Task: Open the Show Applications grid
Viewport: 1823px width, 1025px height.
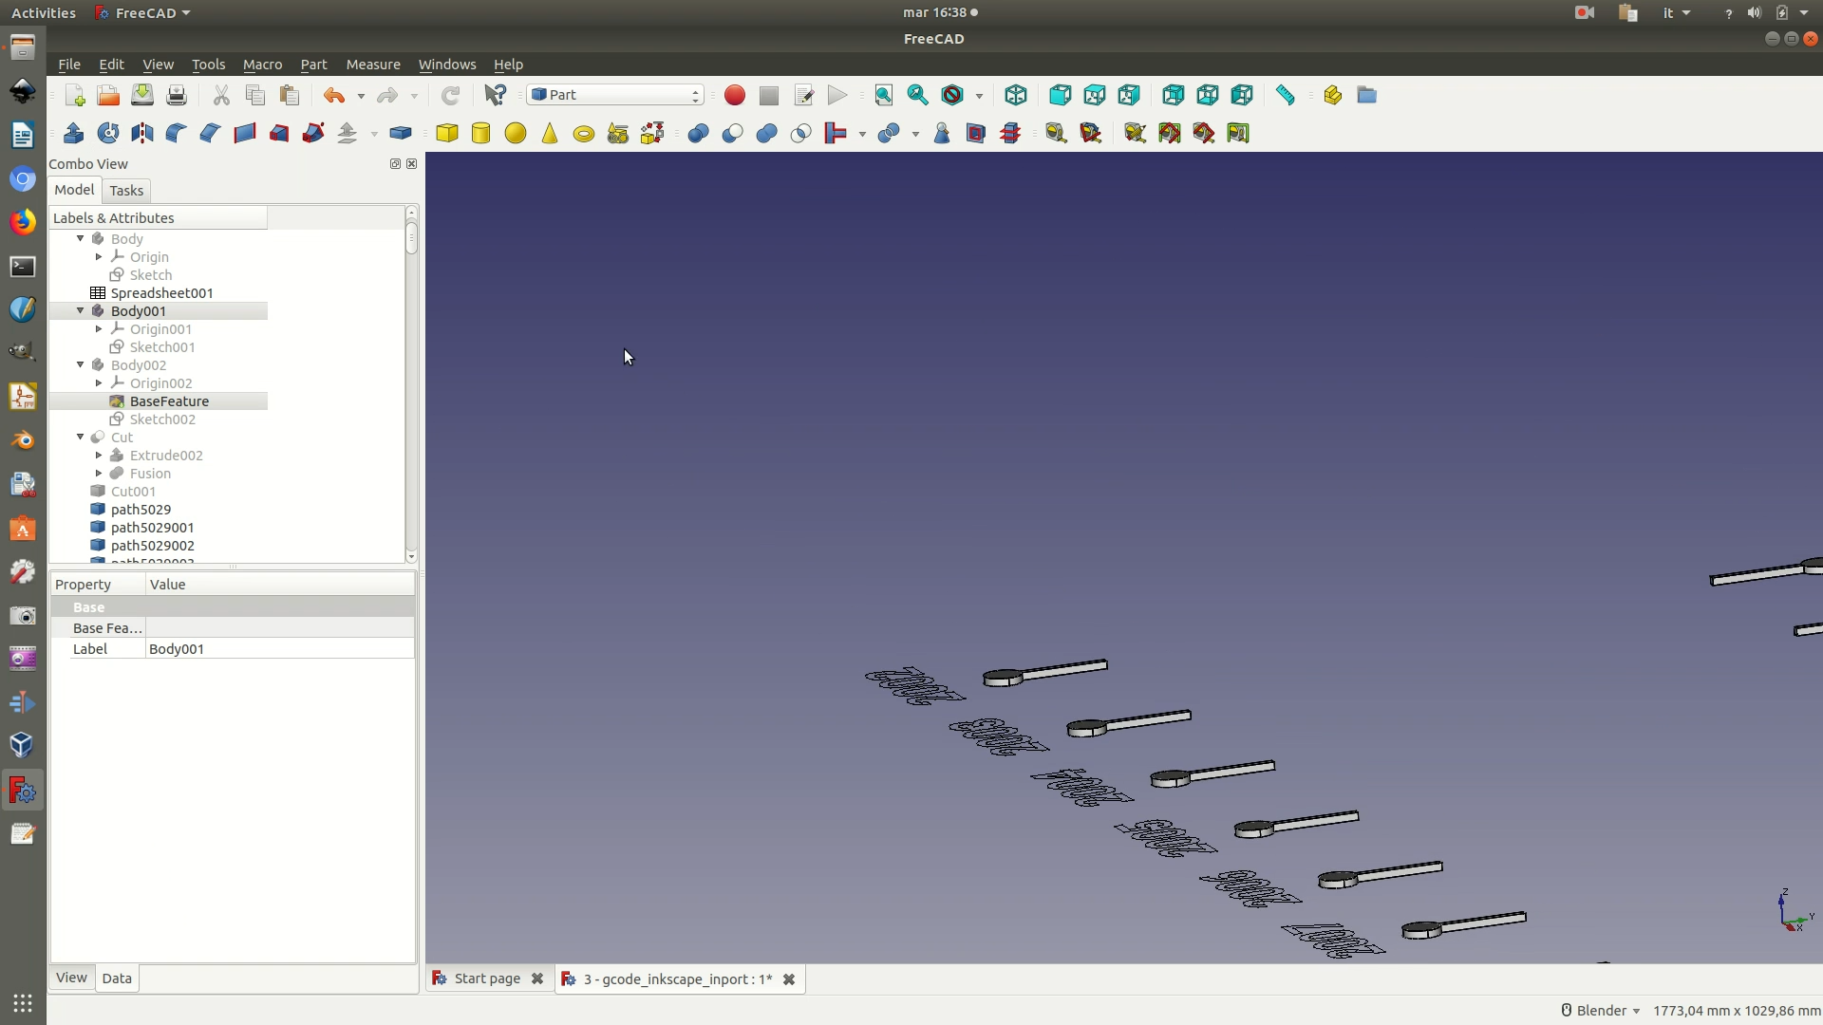Action: [x=23, y=1002]
